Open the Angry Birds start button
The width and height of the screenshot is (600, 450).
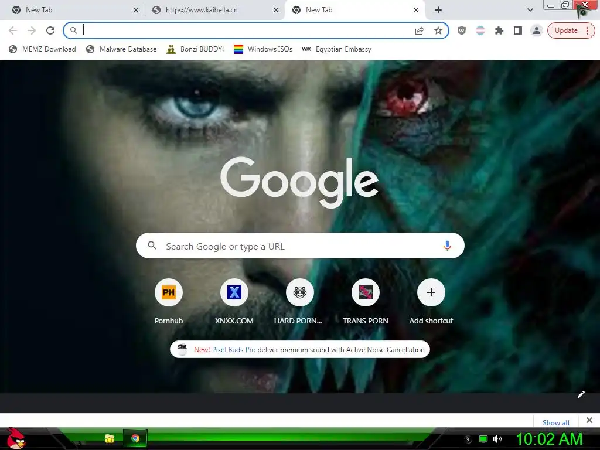tap(16, 438)
